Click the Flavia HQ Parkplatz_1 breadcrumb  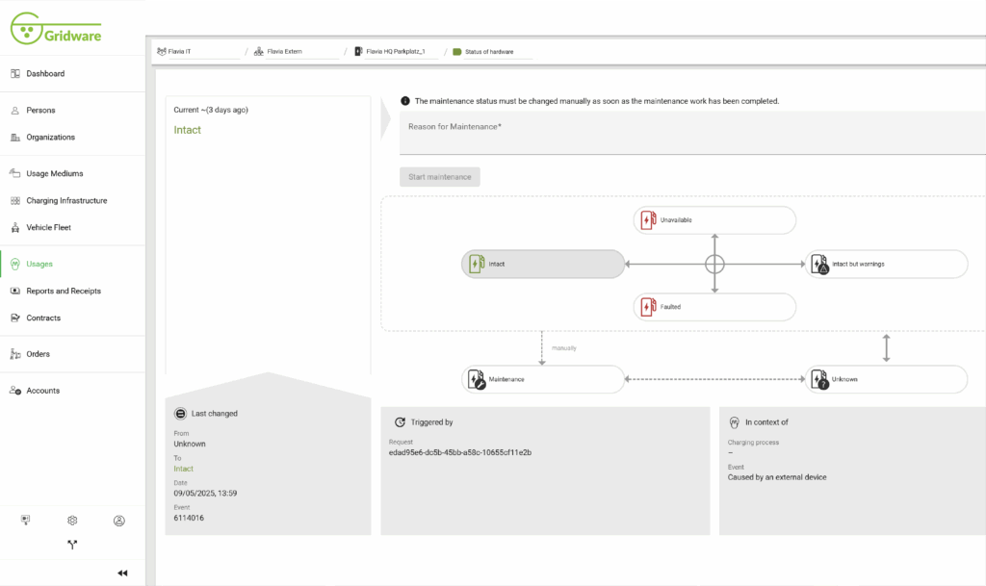[x=396, y=52]
